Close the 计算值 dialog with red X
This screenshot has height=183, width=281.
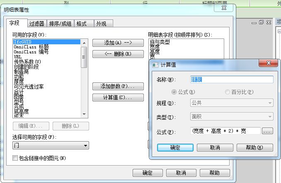269,63
